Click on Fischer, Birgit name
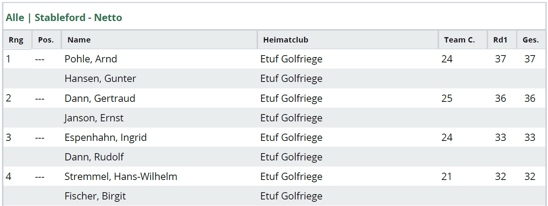 pos(95,196)
